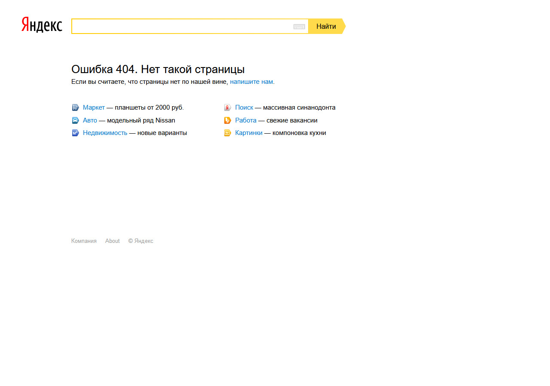Click the Поиск red Я icon
The image size is (550, 386).
pyautogui.click(x=227, y=107)
